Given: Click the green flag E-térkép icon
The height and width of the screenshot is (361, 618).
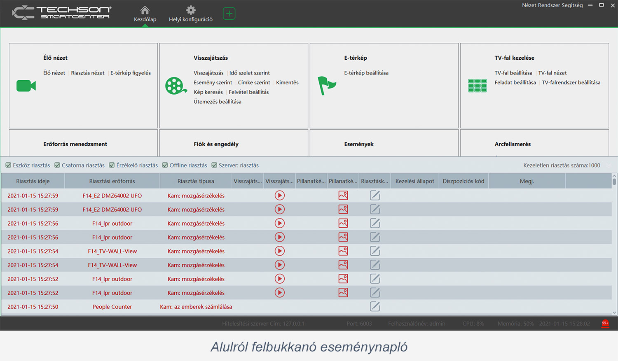Looking at the screenshot, I should click(x=327, y=86).
